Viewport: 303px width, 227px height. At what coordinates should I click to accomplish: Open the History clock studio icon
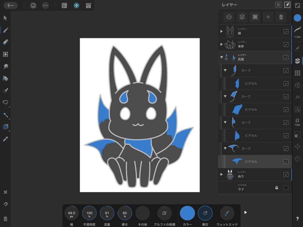click(x=298, y=159)
